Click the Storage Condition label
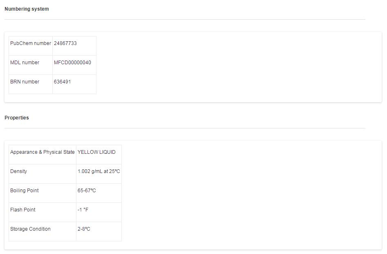This screenshot has height=254, width=387. click(x=31, y=229)
